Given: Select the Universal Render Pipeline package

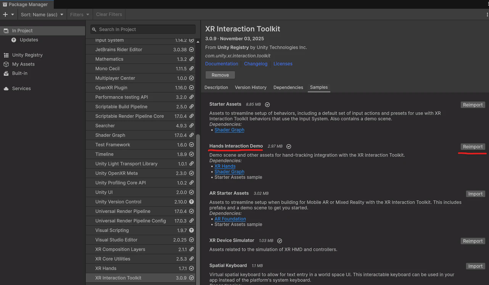Looking at the screenshot, I should pyautogui.click(x=140, y=211).
